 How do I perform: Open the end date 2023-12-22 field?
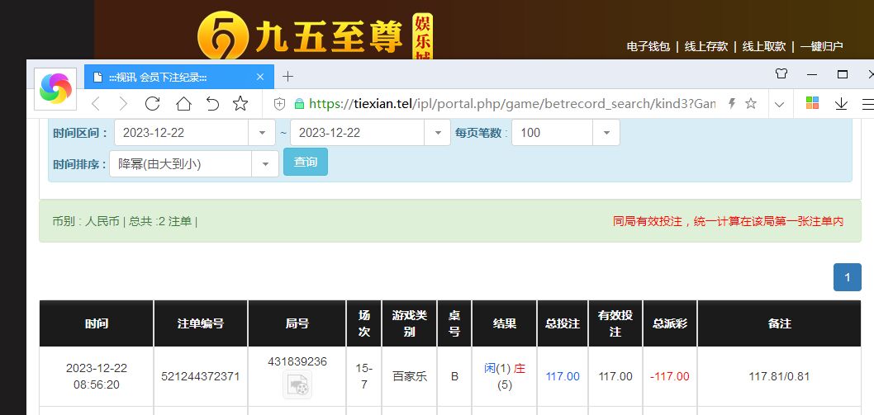pyautogui.click(x=358, y=133)
